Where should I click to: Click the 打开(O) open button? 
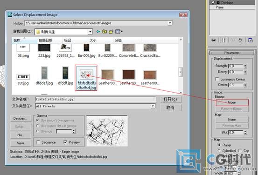coord(171,99)
